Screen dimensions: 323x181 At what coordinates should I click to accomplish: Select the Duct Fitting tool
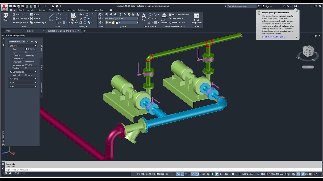tap(20, 18)
